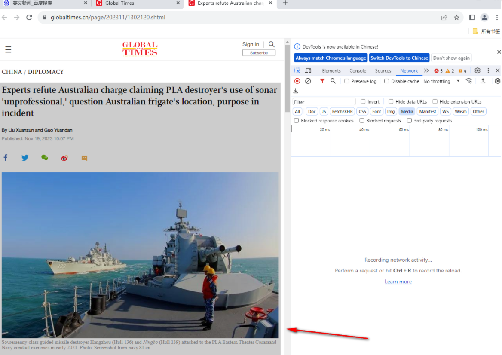Click the Subscribe button
The image size is (502, 355).
(x=259, y=53)
